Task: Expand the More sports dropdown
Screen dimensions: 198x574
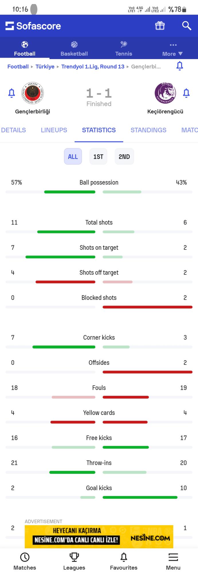Action: tap(172, 49)
